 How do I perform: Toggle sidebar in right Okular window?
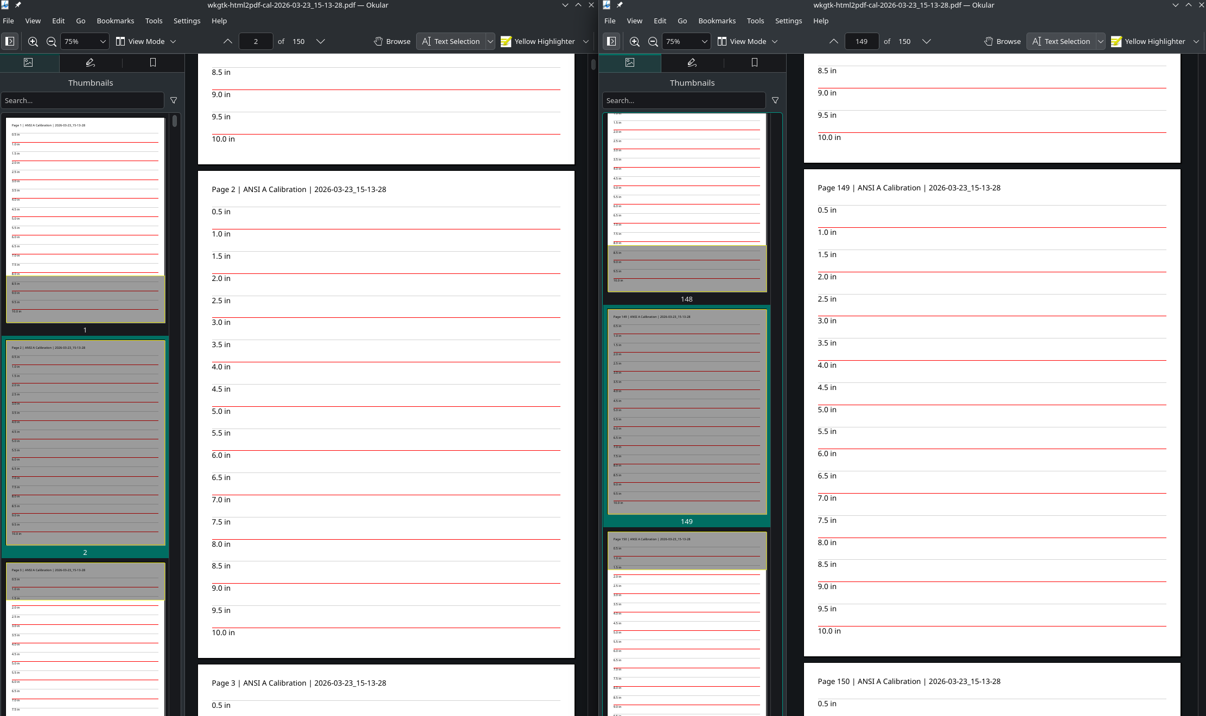pos(611,41)
